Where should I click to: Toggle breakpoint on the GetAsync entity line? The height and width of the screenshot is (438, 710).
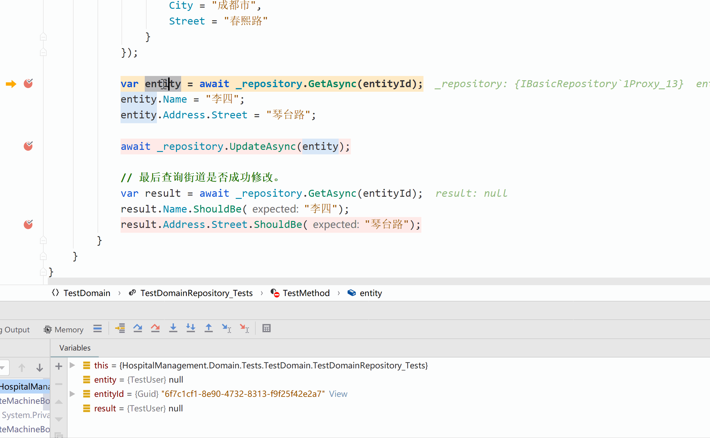point(28,84)
